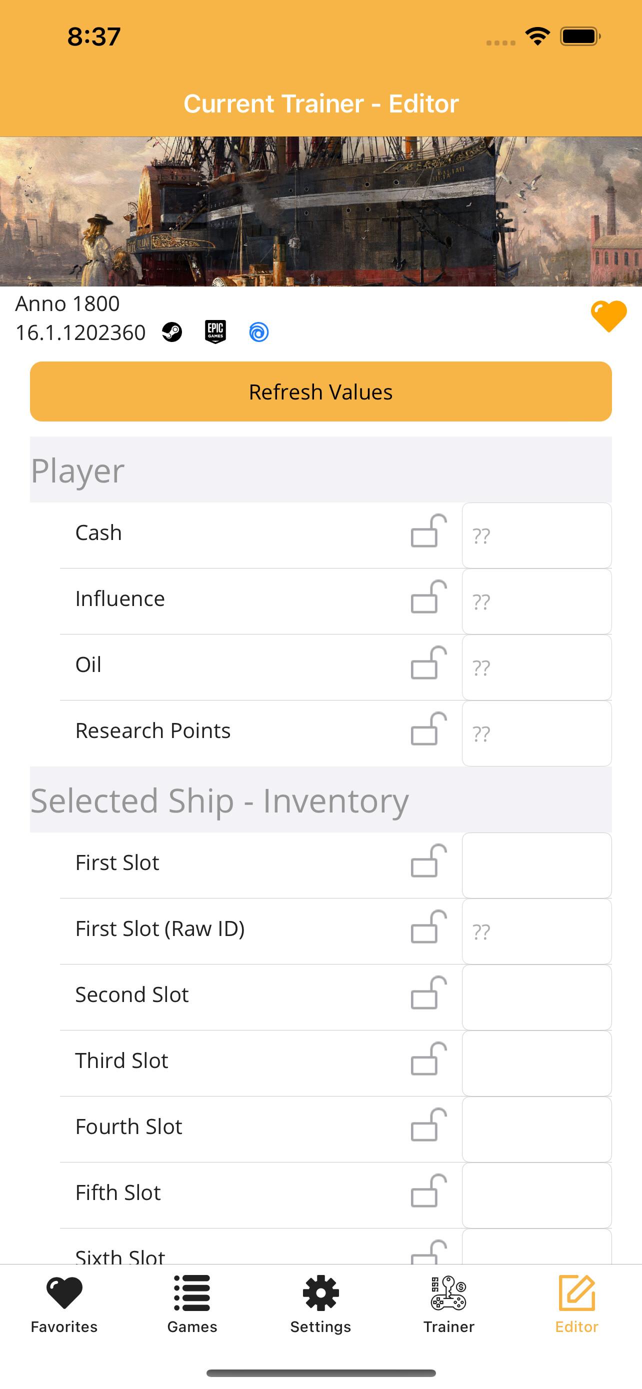Click the Refresh Values button
Image resolution: width=642 pixels, height=1389 pixels.
pyautogui.click(x=320, y=391)
